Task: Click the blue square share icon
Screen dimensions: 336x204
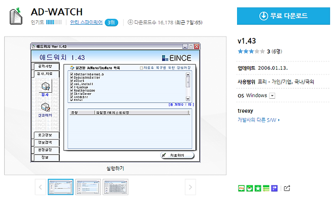Action: click(x=274, y=188)
